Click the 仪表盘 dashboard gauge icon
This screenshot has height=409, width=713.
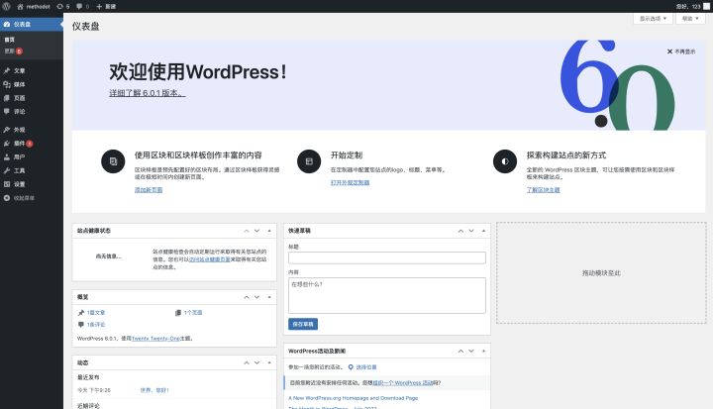tap(7, 24)
